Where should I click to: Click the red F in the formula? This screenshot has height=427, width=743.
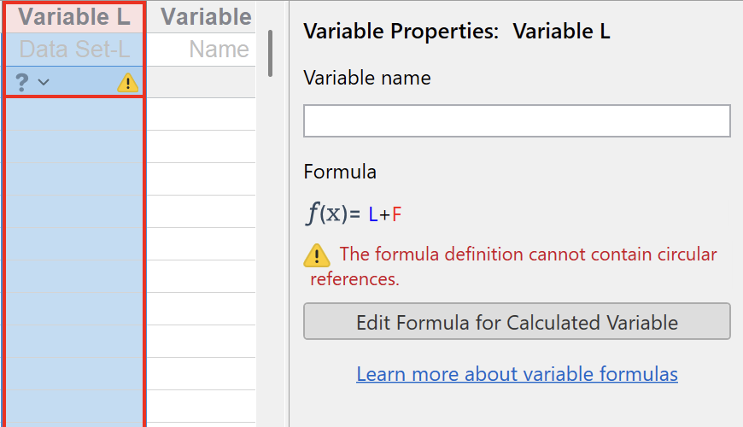point(396,214)
